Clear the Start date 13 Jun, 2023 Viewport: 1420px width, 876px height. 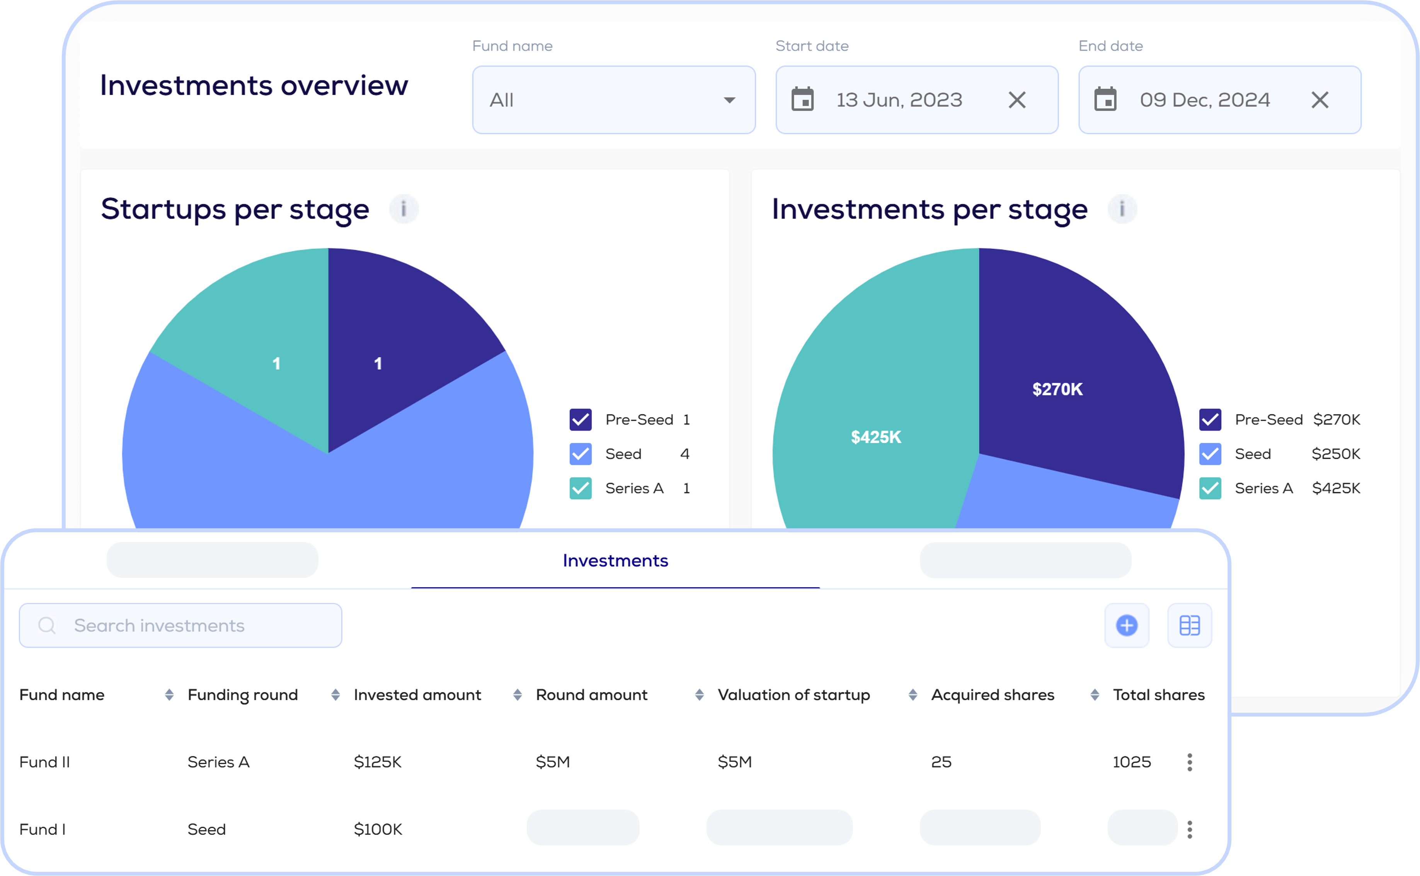pyautogui.click(x=1016, y=100)
